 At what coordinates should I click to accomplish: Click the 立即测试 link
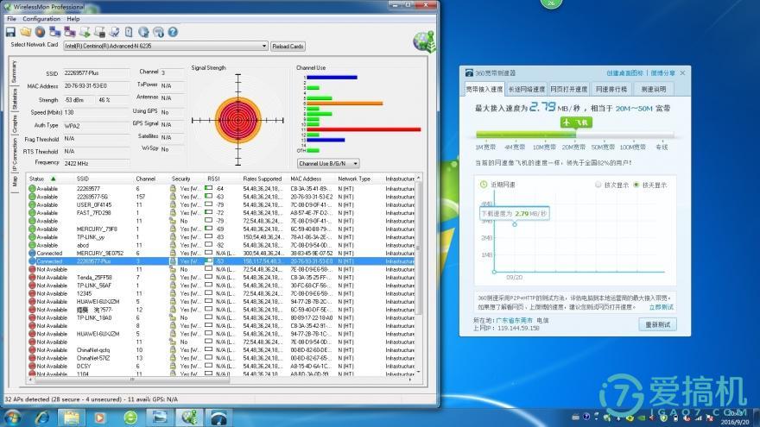(x=662, y=307)
